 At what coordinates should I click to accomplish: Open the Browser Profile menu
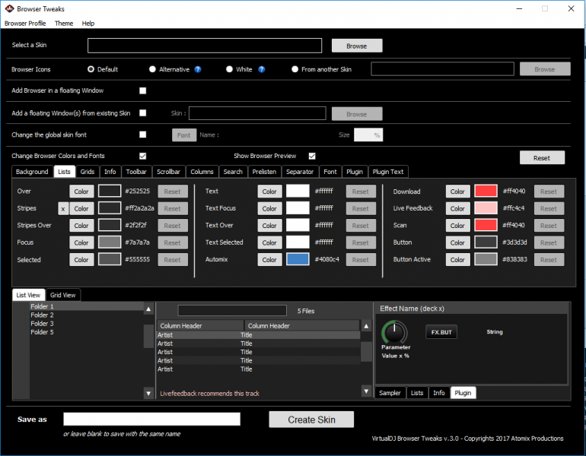[25, 24]
